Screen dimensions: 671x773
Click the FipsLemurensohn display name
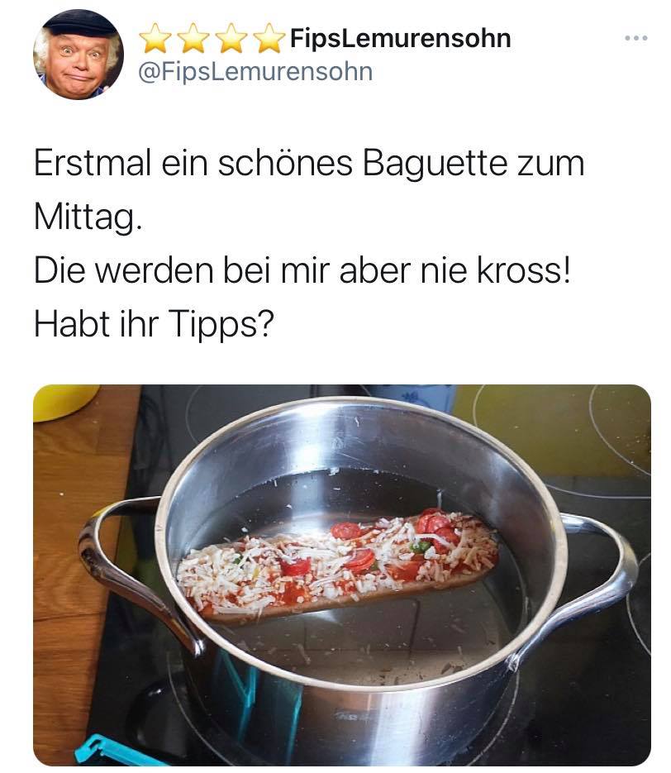click(400, 39)
